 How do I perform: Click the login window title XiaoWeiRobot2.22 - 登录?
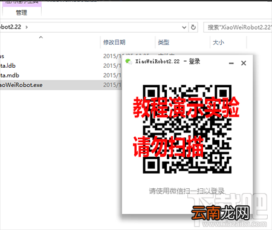click(167, 61)
